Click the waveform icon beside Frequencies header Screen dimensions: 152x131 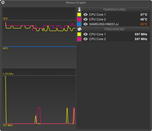click(79, 29)
